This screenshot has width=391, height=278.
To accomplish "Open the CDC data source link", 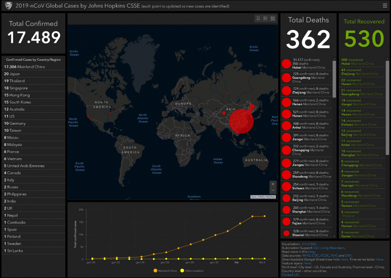I will click(x=315, y=256).
